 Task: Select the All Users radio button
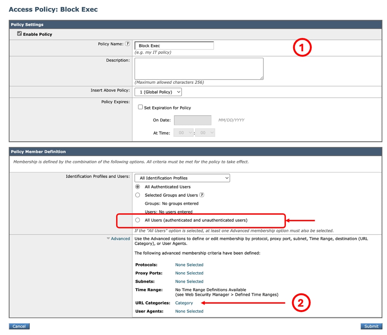click(138, 220)
